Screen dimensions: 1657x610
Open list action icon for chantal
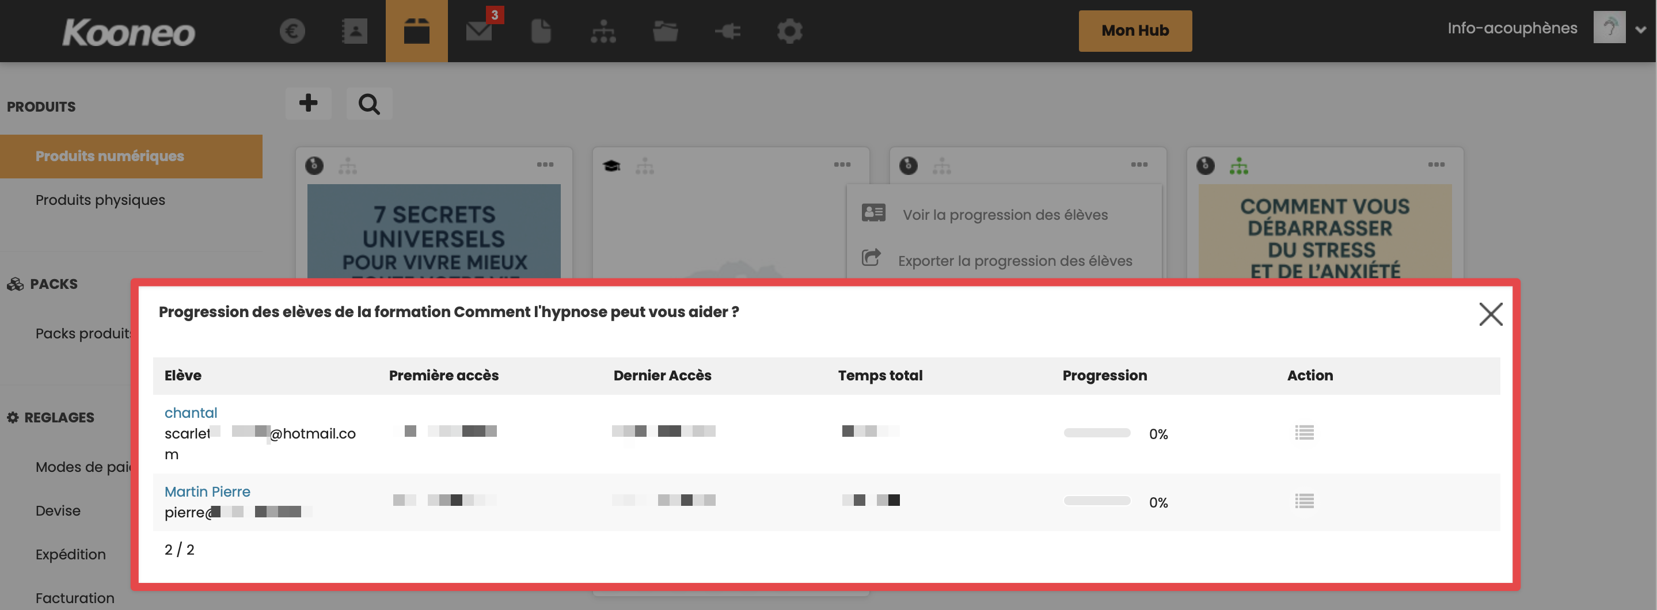[1304, 433]
